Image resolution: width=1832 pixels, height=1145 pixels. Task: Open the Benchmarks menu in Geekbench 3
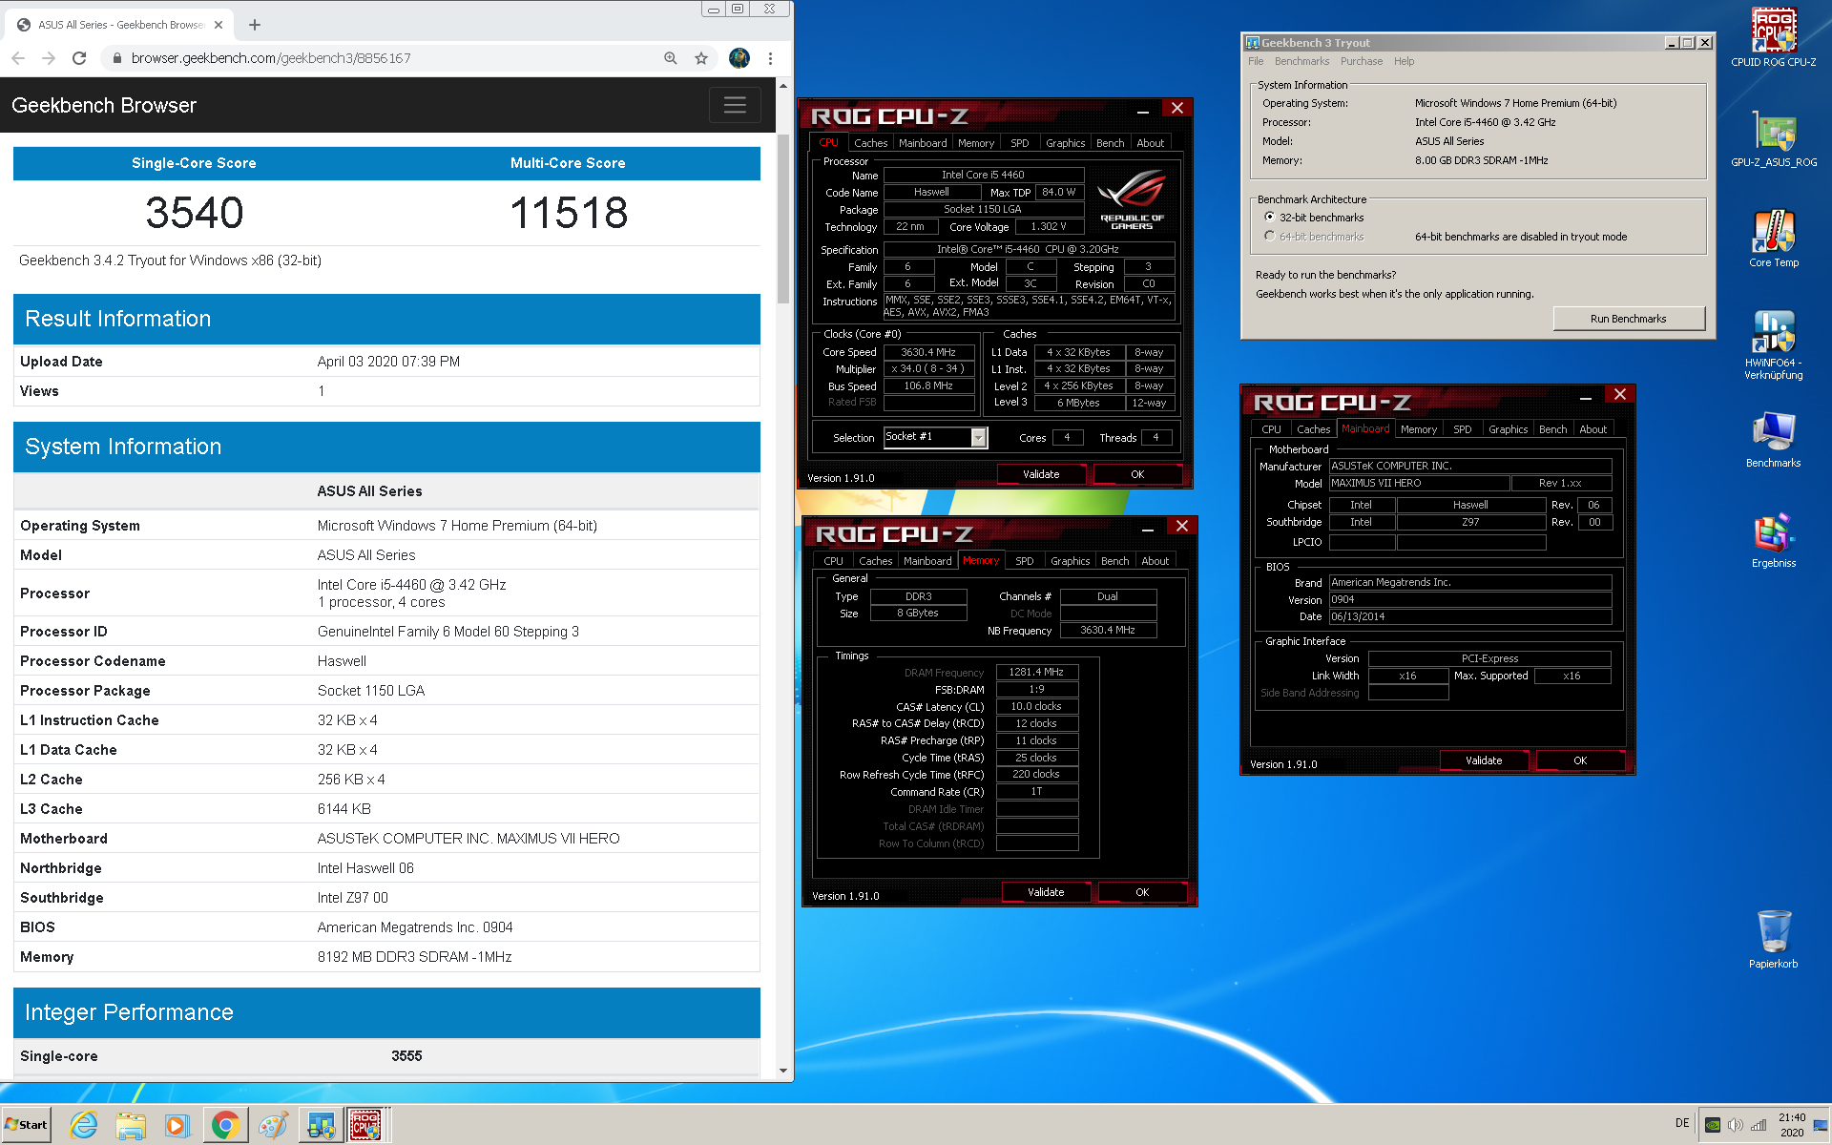pos(1301,61)
